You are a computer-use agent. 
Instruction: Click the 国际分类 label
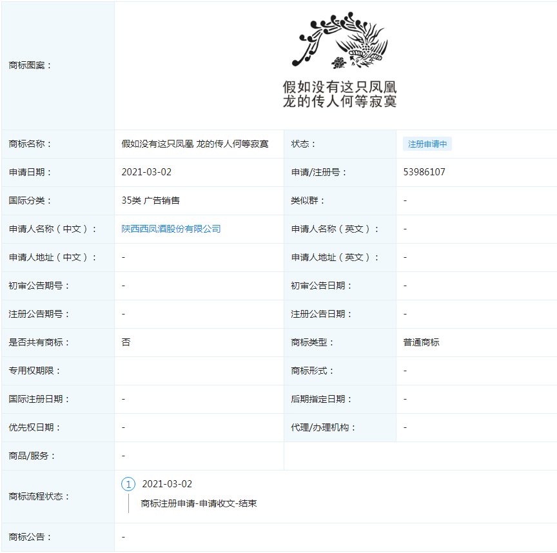(30, 200)
